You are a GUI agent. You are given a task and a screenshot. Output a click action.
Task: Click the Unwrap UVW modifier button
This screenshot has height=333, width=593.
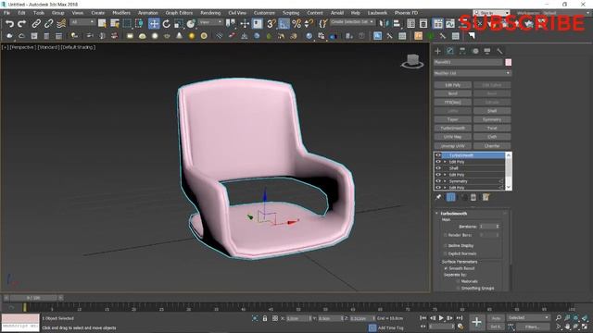[453, 146]
